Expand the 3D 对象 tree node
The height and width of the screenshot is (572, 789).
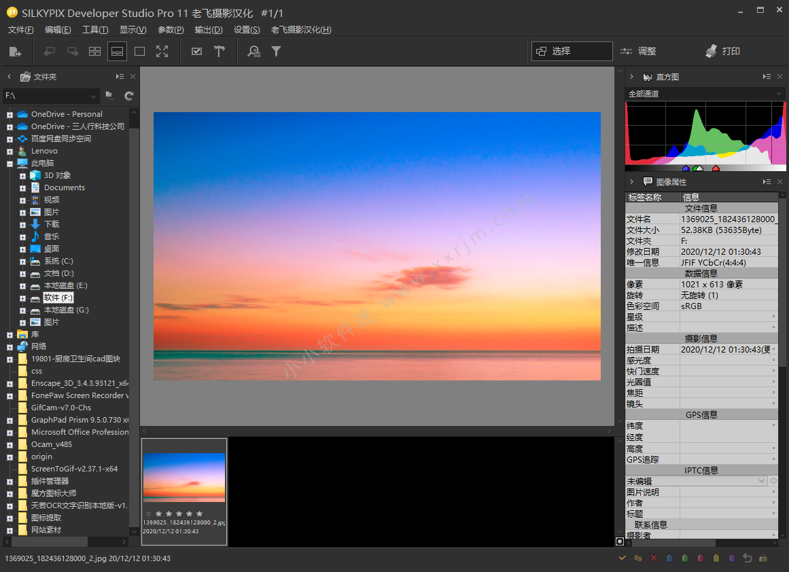pos(22,176)
